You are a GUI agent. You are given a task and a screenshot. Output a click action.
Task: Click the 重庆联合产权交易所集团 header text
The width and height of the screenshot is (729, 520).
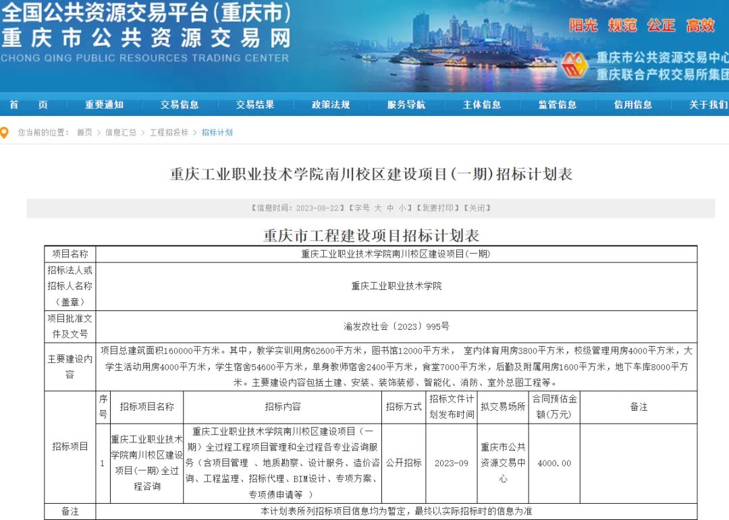[x=663, y=74]
